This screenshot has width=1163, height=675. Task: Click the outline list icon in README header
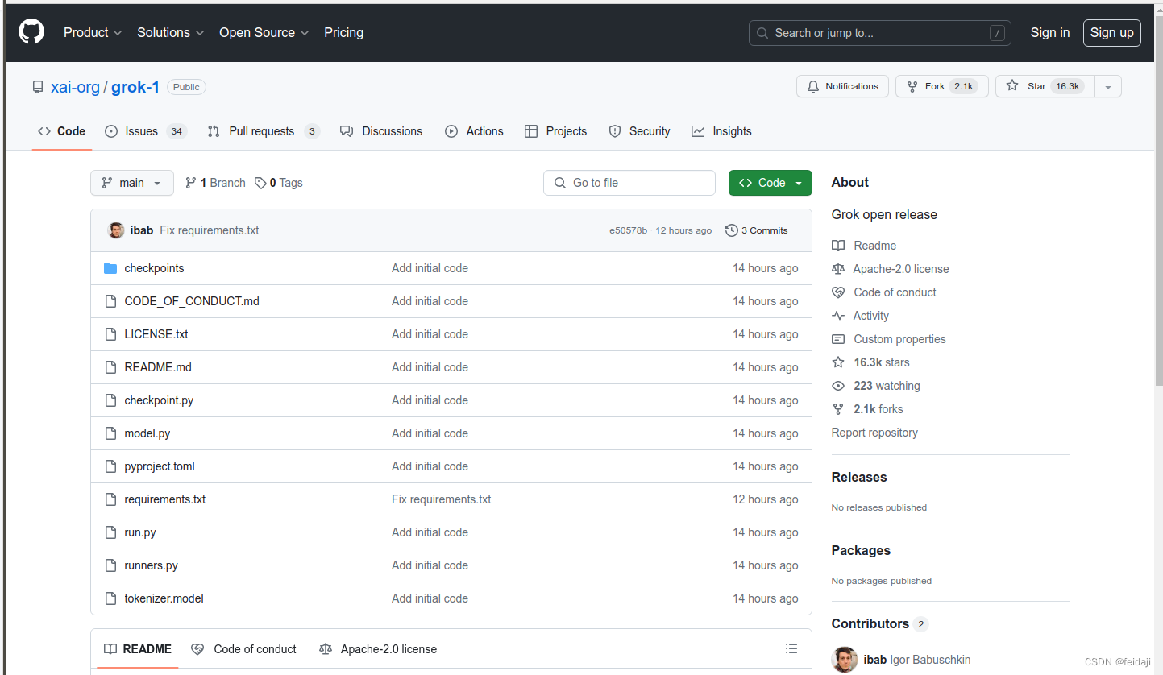tap(791, 648)
